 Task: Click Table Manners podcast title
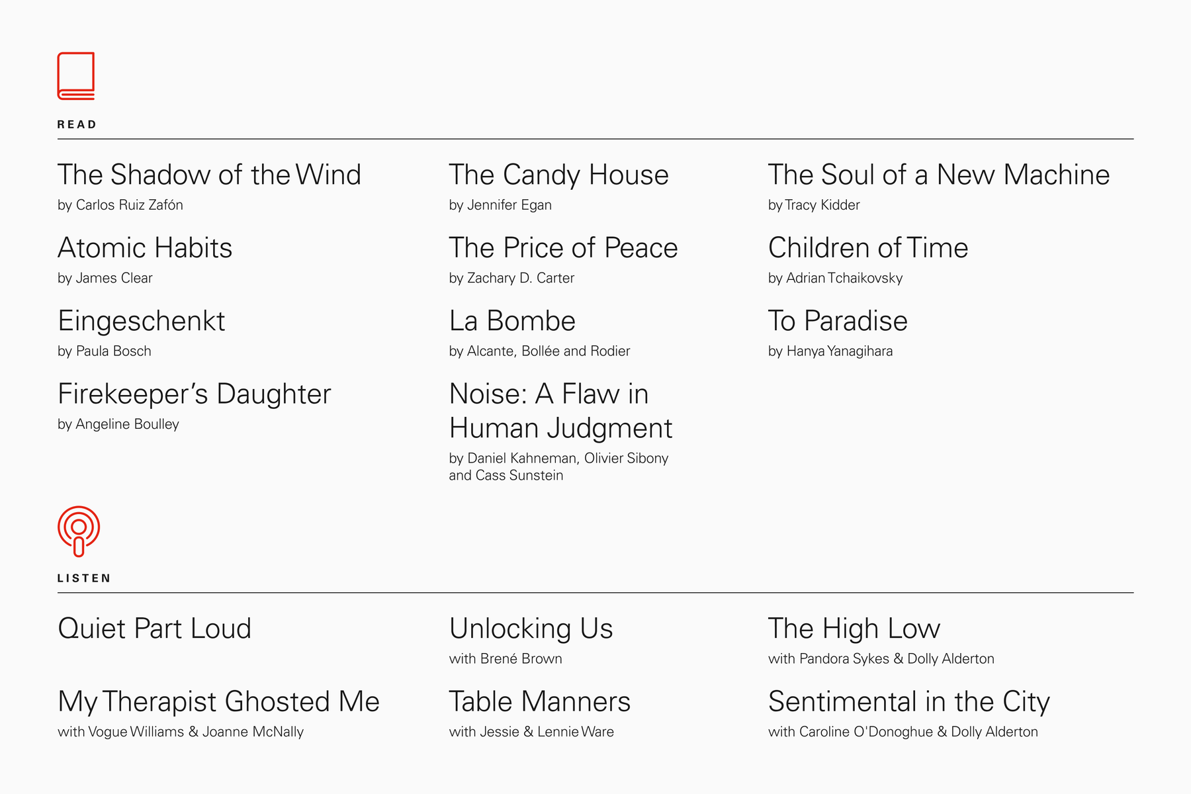pos(540,701)
